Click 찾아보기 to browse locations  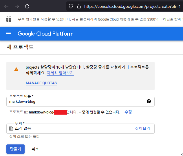142,129
